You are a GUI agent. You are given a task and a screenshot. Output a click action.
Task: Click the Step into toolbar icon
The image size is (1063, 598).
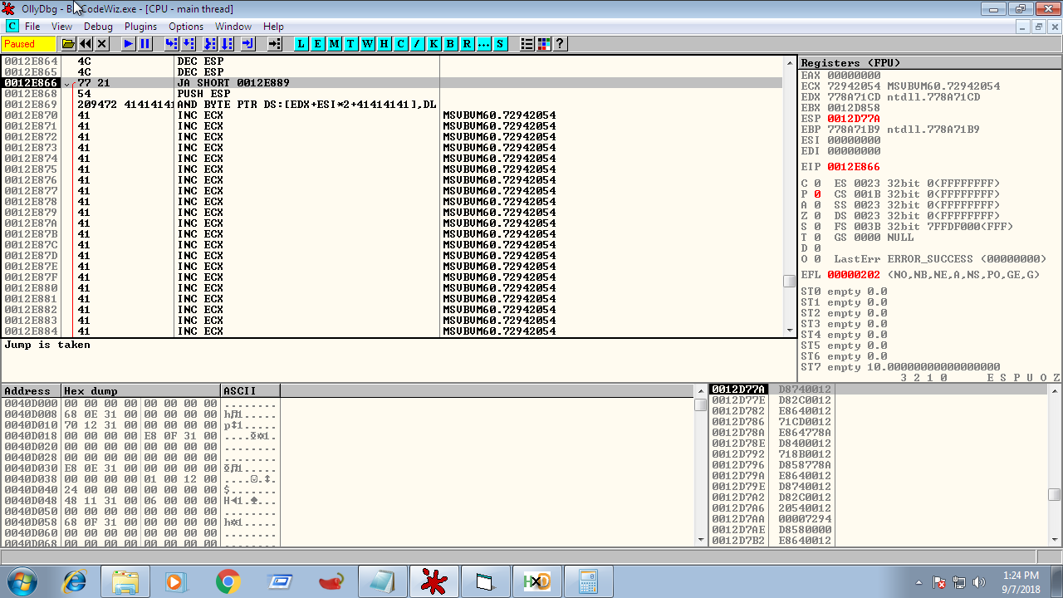point(172,44)
